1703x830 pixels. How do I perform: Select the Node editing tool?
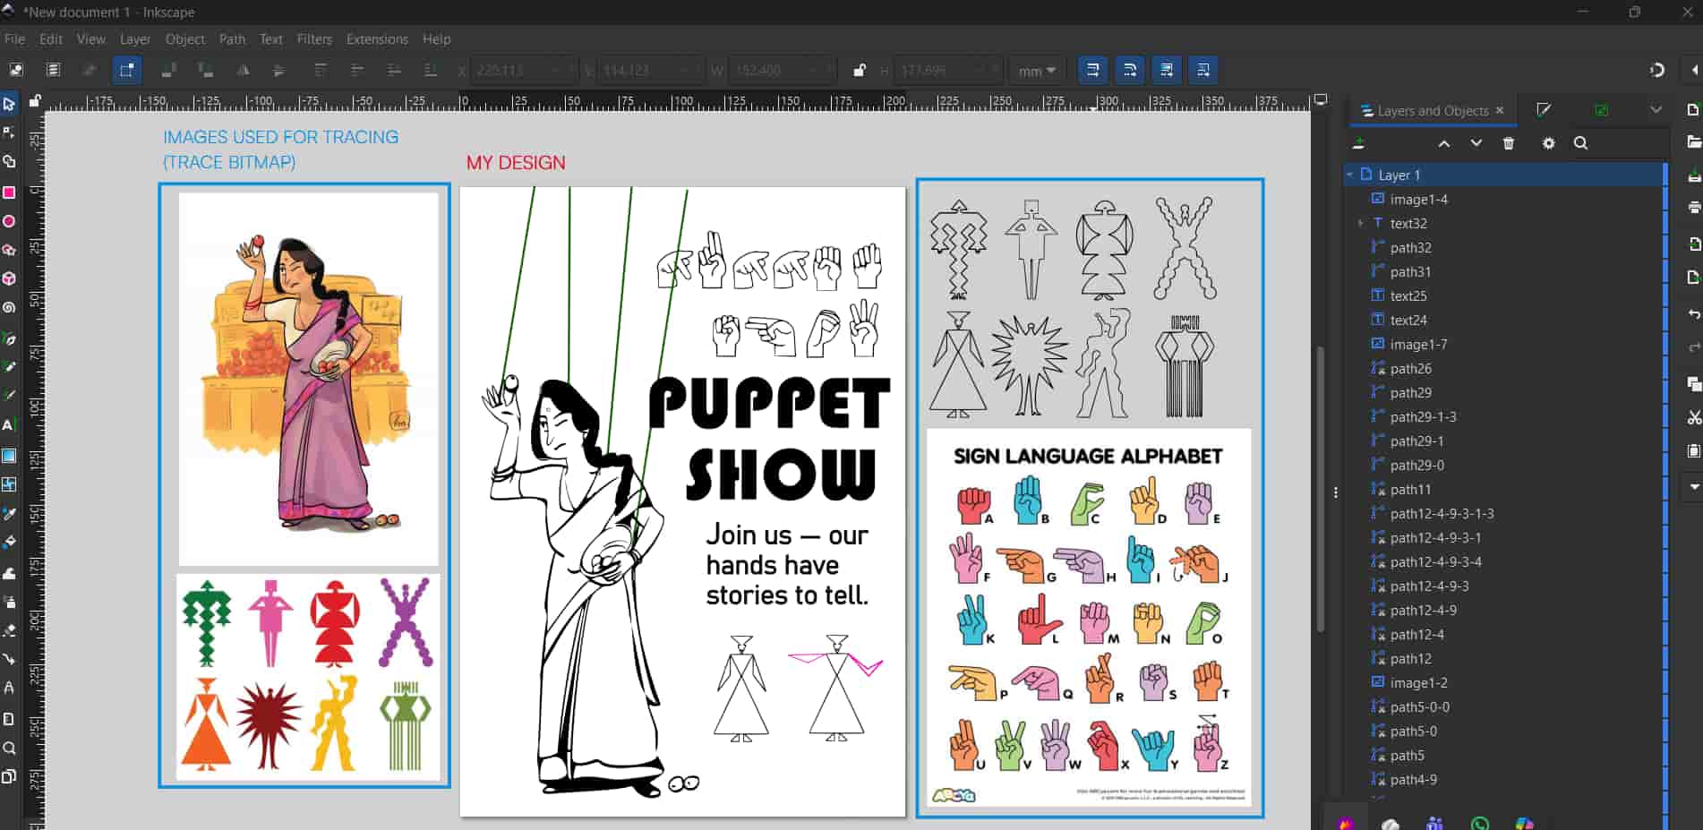click(9, 133)
